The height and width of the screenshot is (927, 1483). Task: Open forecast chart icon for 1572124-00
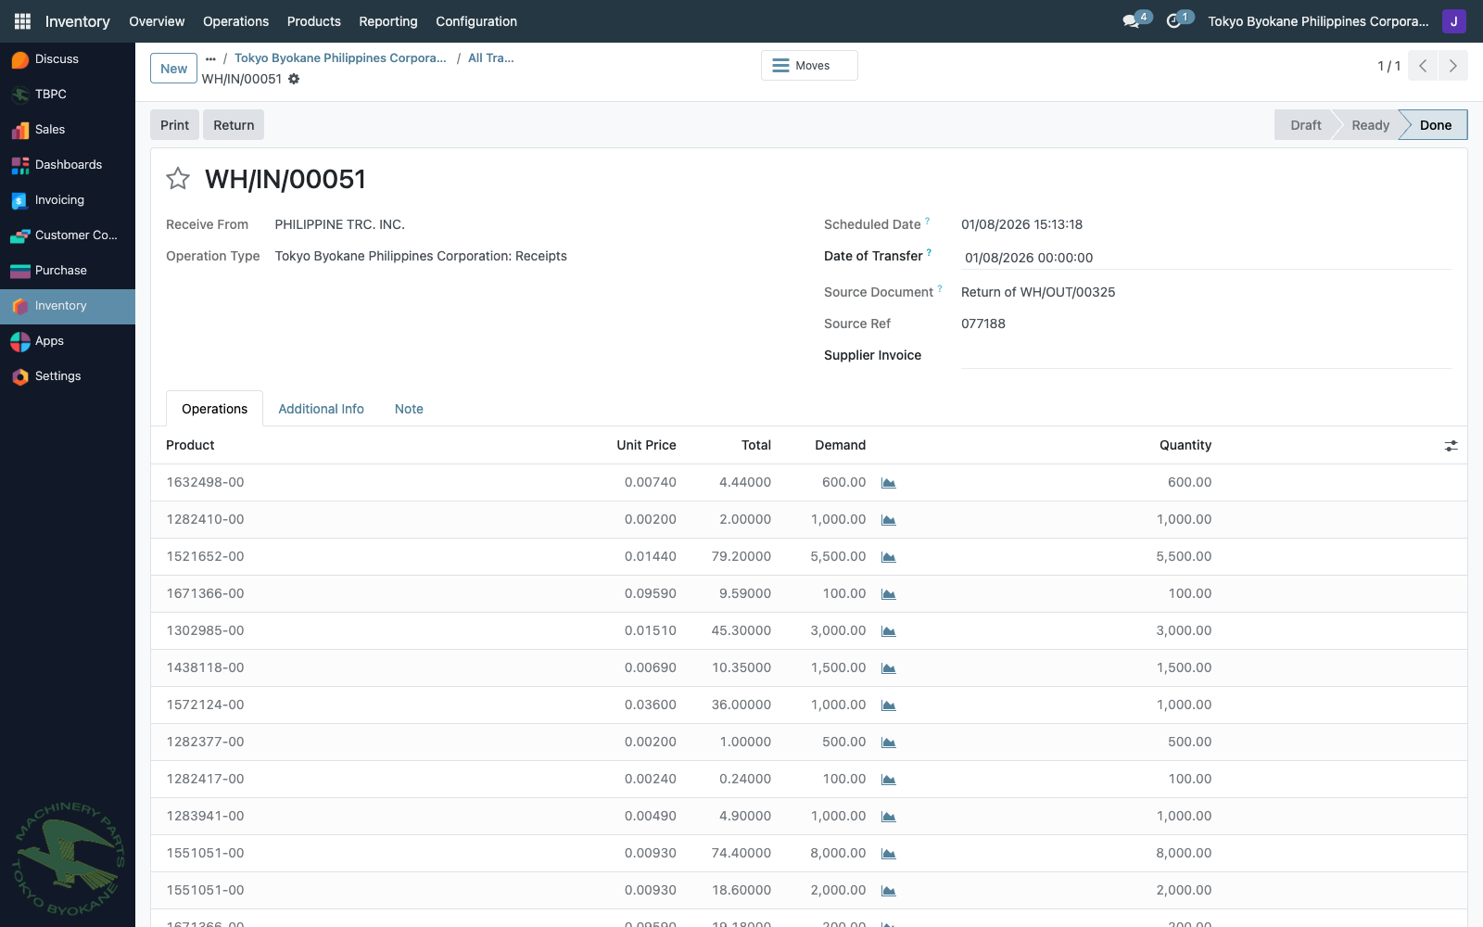(x=888, y=705)
